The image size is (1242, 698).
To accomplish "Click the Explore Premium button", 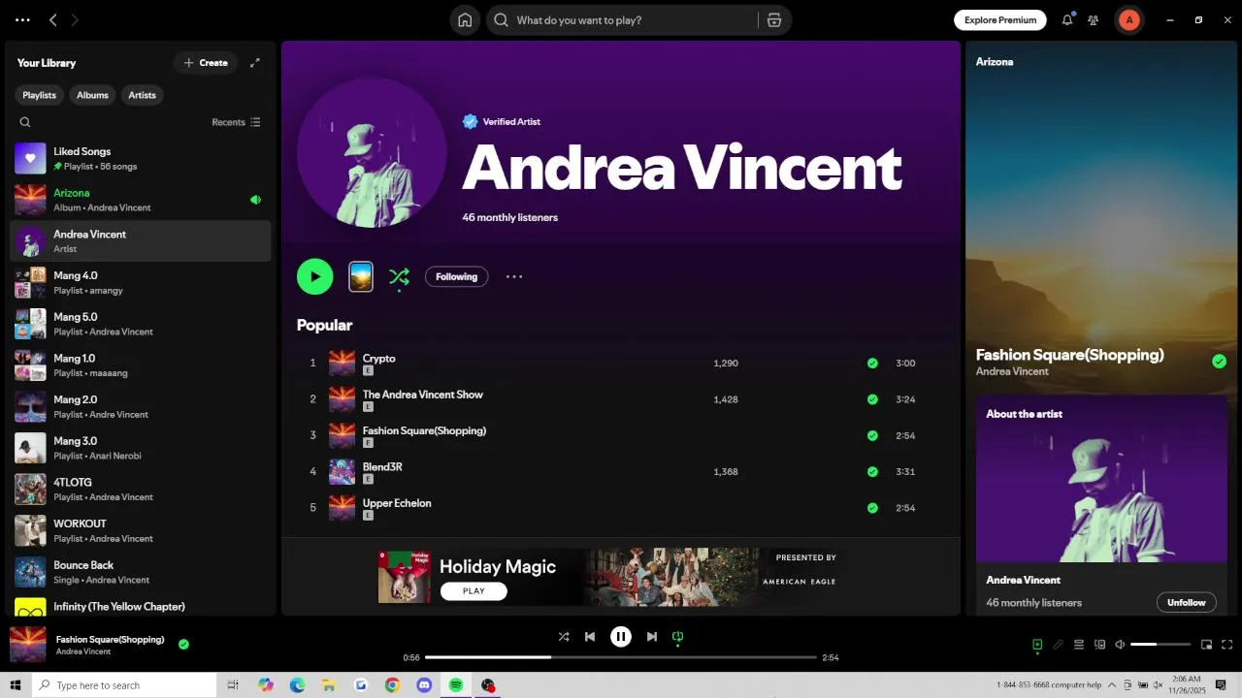I will coord(1000,19).
